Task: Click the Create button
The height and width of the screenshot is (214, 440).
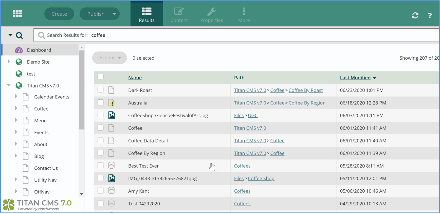Action: tap(59, 14)
